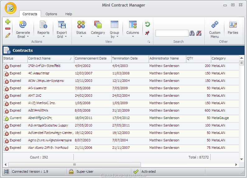Click the Contracts panel header document icon
The height and width of the screenshot is (178, 247).
coord(7,50)
